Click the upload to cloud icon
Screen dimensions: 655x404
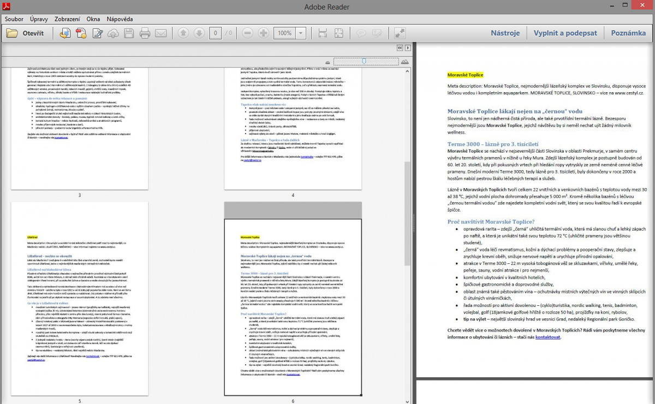click(x=114, y=33)
